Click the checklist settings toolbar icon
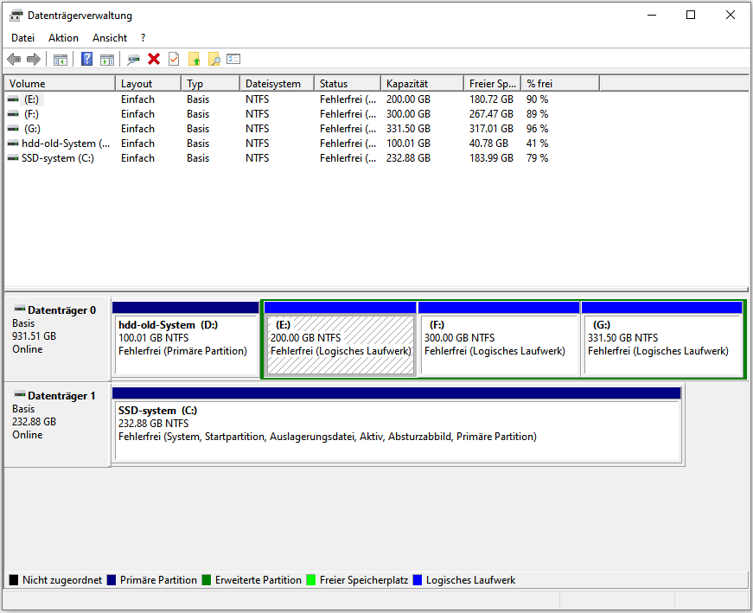753x613 pixels. (233, 59)
